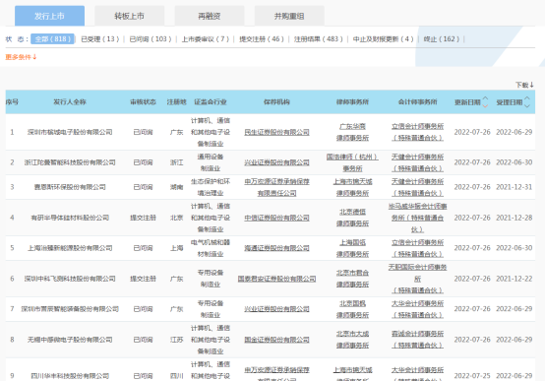Open 国浩律师（杭州）事务所 link
This screenshot has width=545, height=381.
point(352,162)
